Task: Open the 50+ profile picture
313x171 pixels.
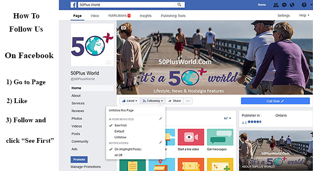Action: coord(92,45)
